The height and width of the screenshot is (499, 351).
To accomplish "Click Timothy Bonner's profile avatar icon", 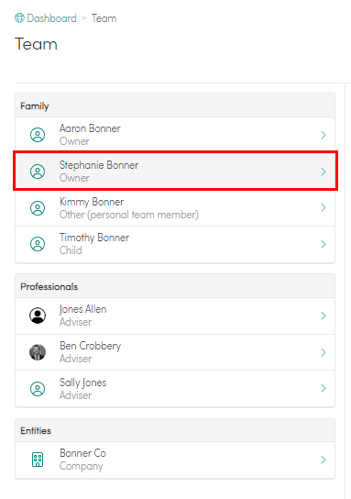I will (38, 244).
